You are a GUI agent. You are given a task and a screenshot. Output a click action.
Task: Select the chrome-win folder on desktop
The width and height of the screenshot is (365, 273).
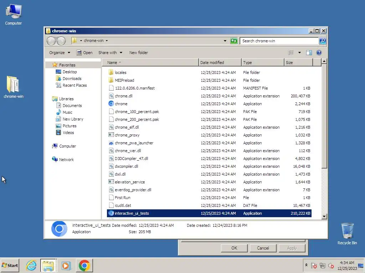pos(13,87)
